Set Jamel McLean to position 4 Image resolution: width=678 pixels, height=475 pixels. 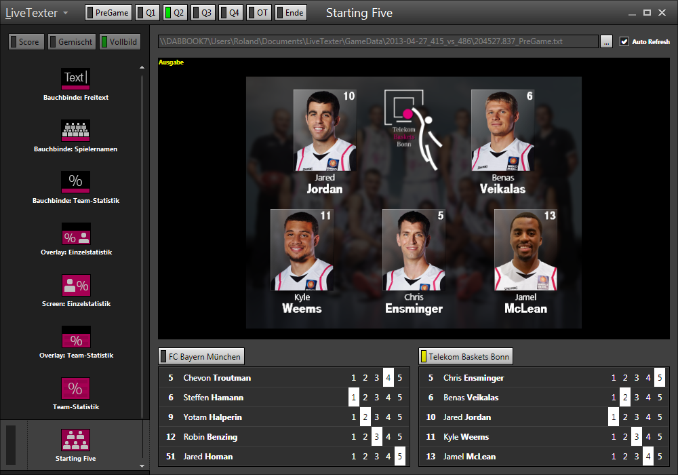(648, 457)
